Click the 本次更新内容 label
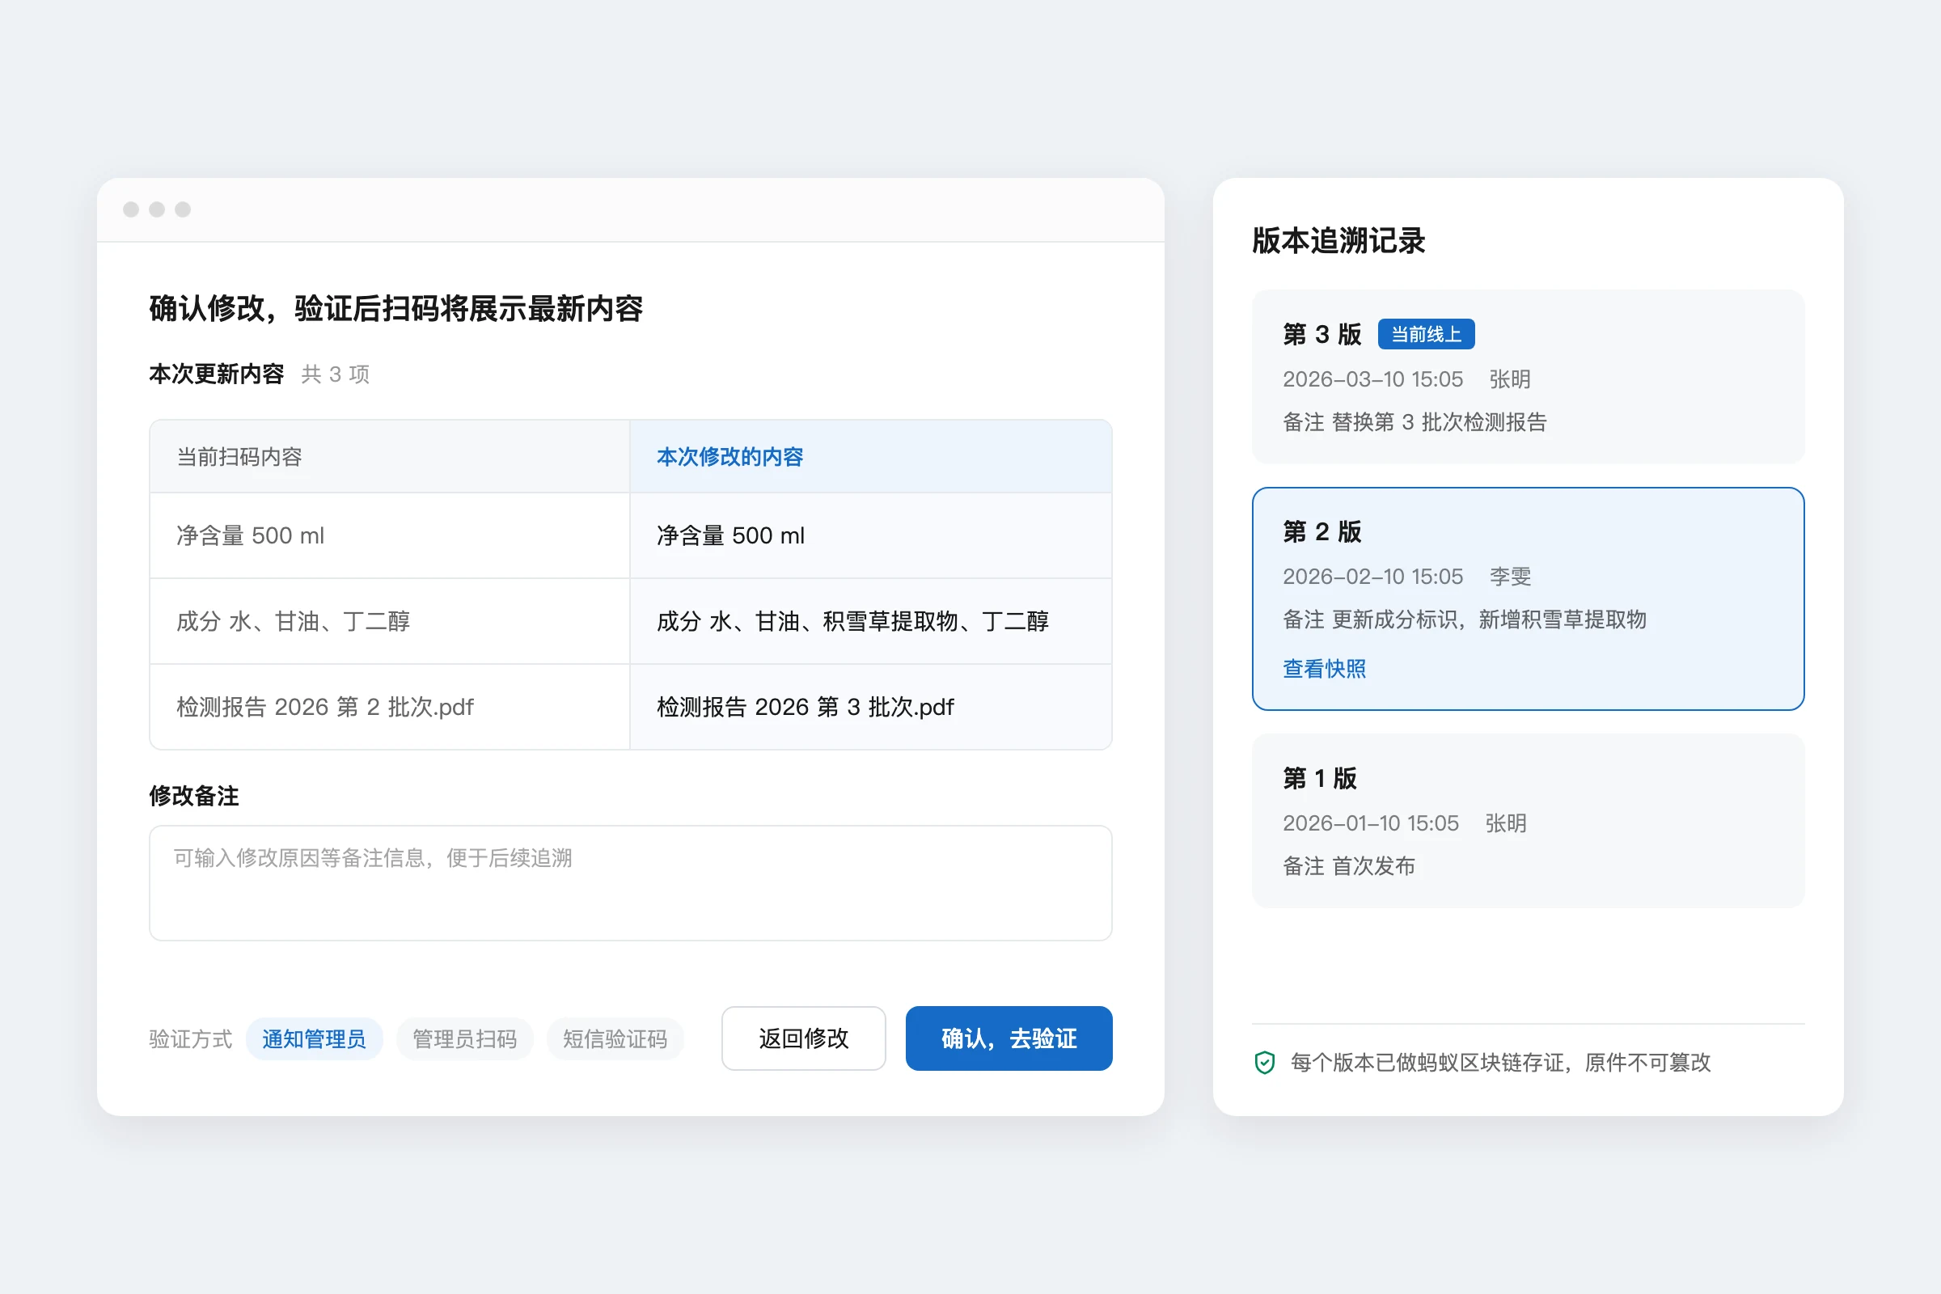 (216, 374)
